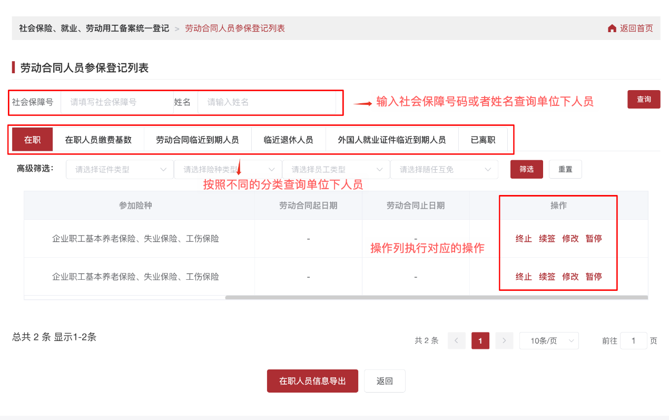Open the 临近退休人员 tab
The image size is (669, 420).
[x=289, y=139]
